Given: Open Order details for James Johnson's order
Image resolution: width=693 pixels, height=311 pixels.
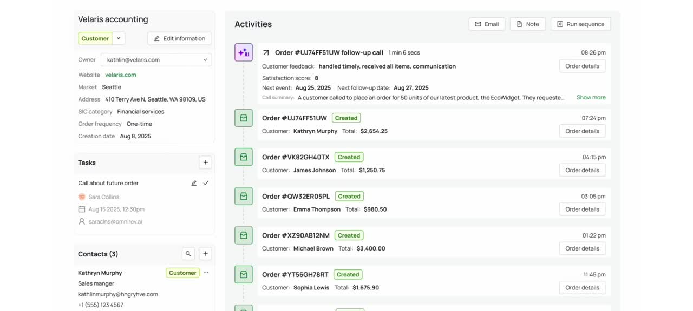Looking at the screenshot, I should click(x=583, y=170).
